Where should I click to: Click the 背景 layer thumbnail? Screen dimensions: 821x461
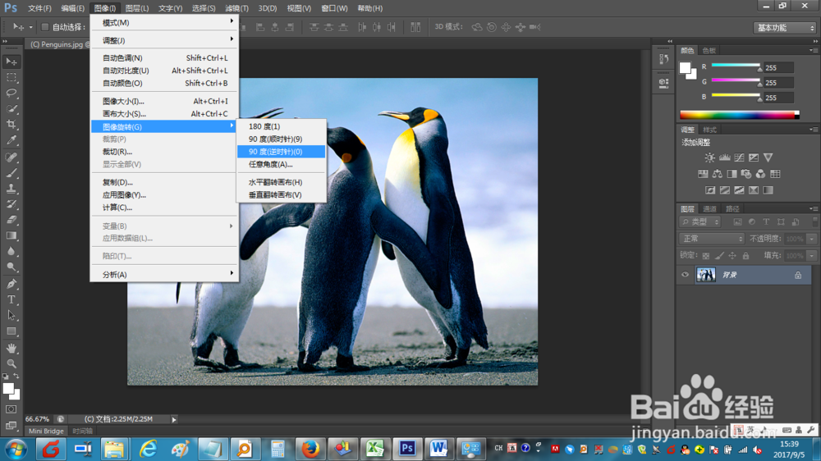pos(706,275)
